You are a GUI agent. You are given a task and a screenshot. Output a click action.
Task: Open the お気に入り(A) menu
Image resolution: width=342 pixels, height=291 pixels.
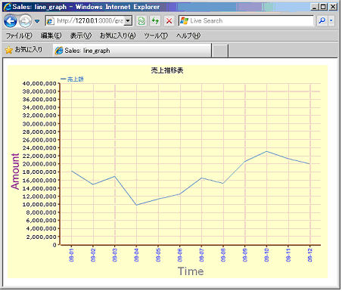118,36
